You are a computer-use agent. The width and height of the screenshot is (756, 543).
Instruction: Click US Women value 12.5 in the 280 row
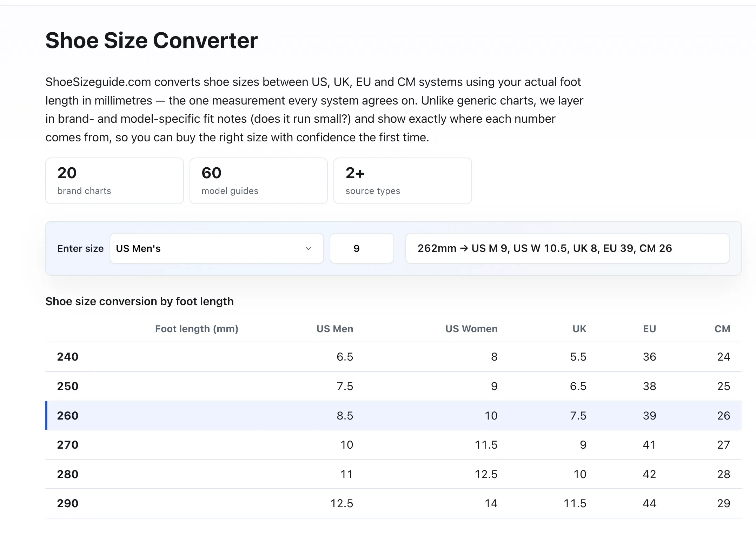(x=486, y=474)
